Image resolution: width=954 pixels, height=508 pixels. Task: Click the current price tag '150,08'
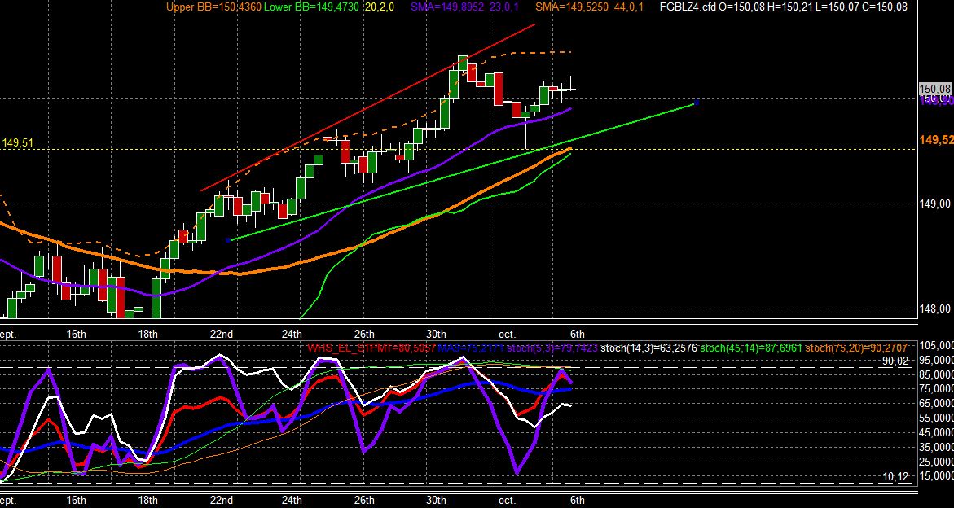coord(934,90)
